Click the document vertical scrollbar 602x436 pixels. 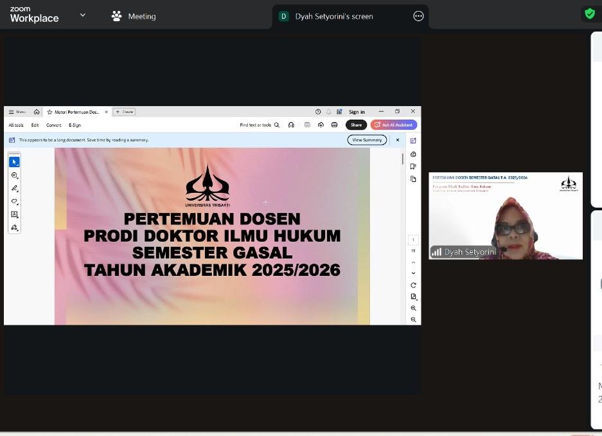pos(403,159)
